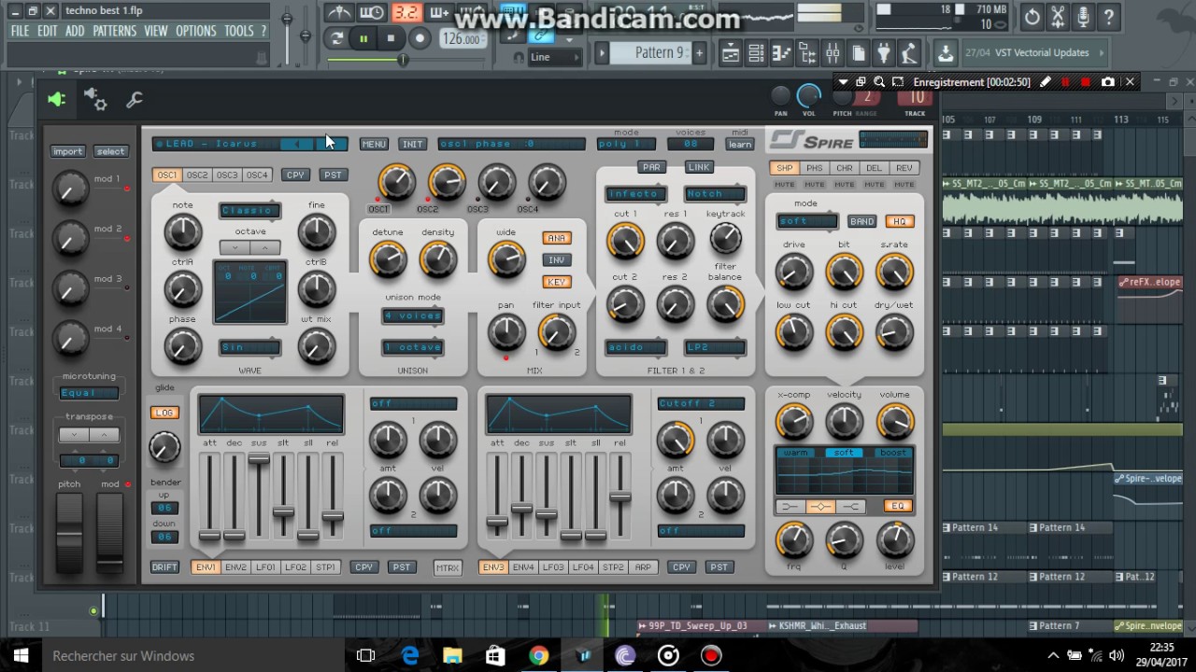Image resolution: width=1196 pixels, height=672 pixels.
Task: Open the acido filter 2 type dropdown
Action: coord(635,347)
